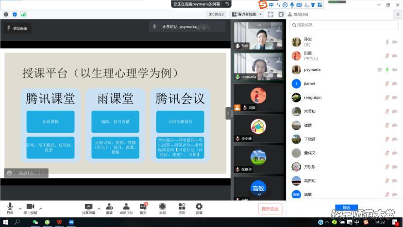The height and width of the screenshot is (227, 403).
Task: Click the green network signal bars icon
Action: (x=23, y=15)
